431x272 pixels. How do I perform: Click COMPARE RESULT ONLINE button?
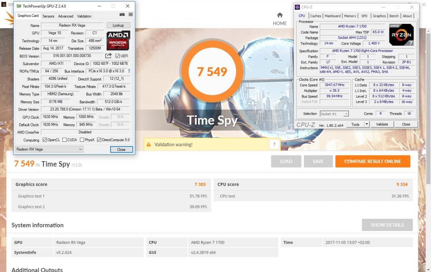coord(373,162)
